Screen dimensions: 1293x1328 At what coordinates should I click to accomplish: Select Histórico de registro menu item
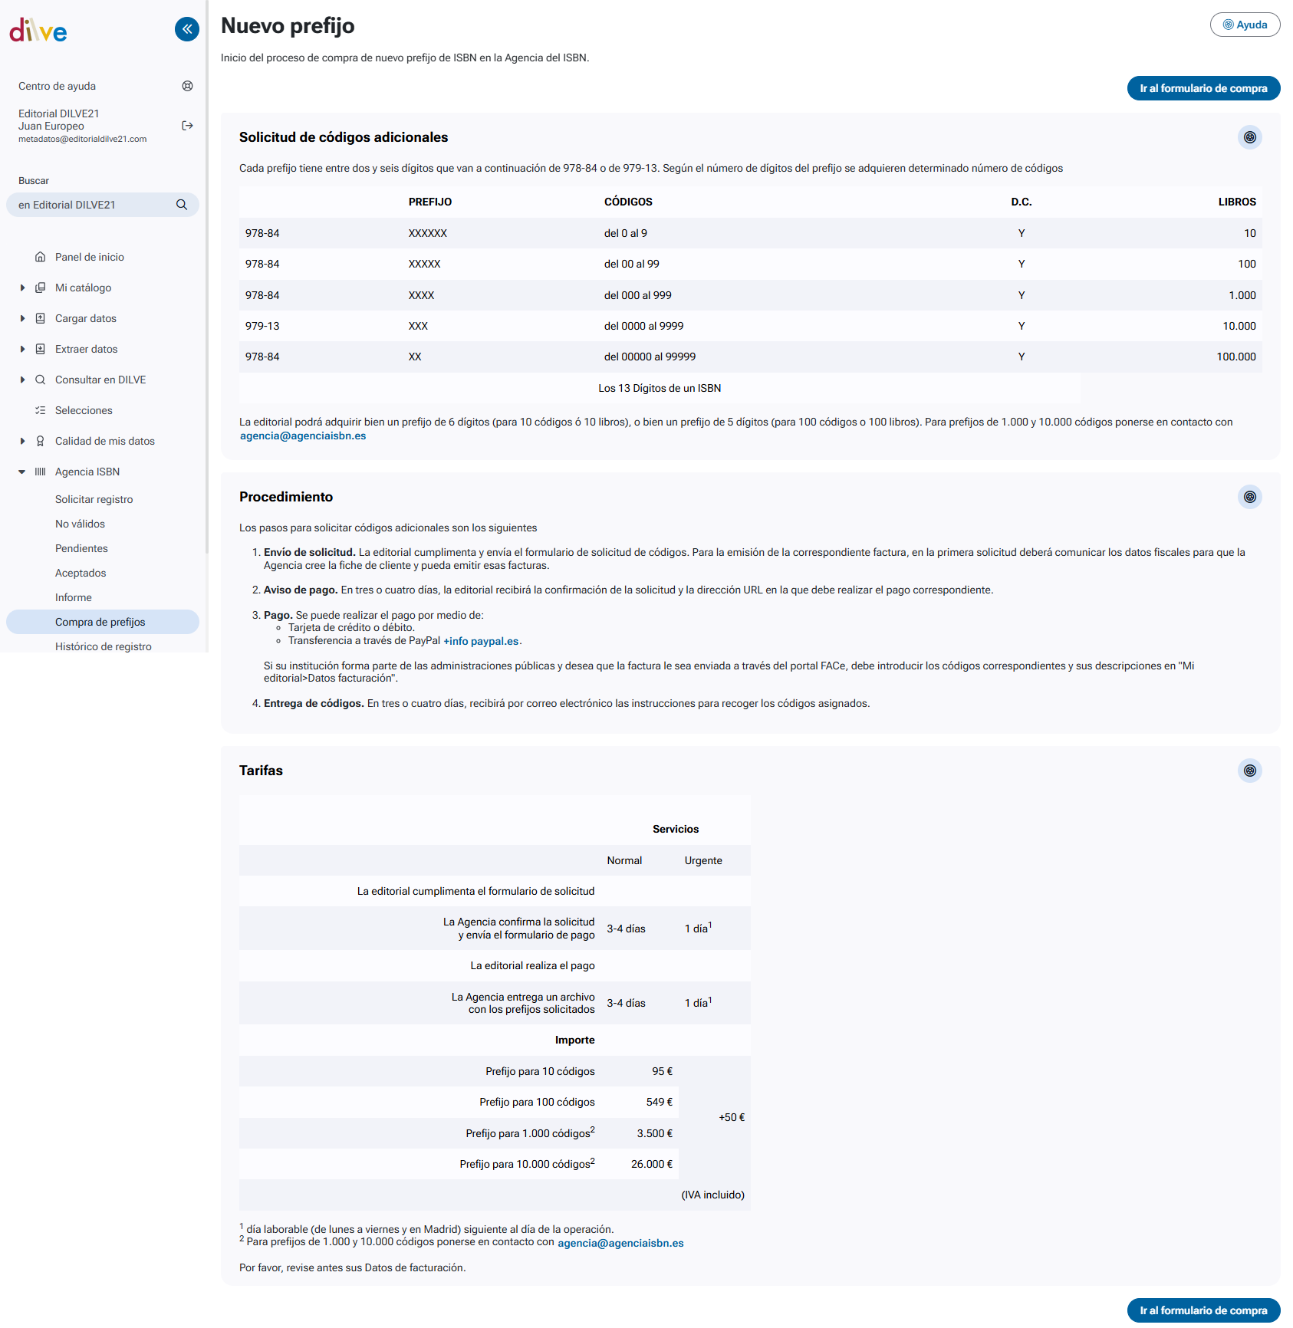click(103, 646)
